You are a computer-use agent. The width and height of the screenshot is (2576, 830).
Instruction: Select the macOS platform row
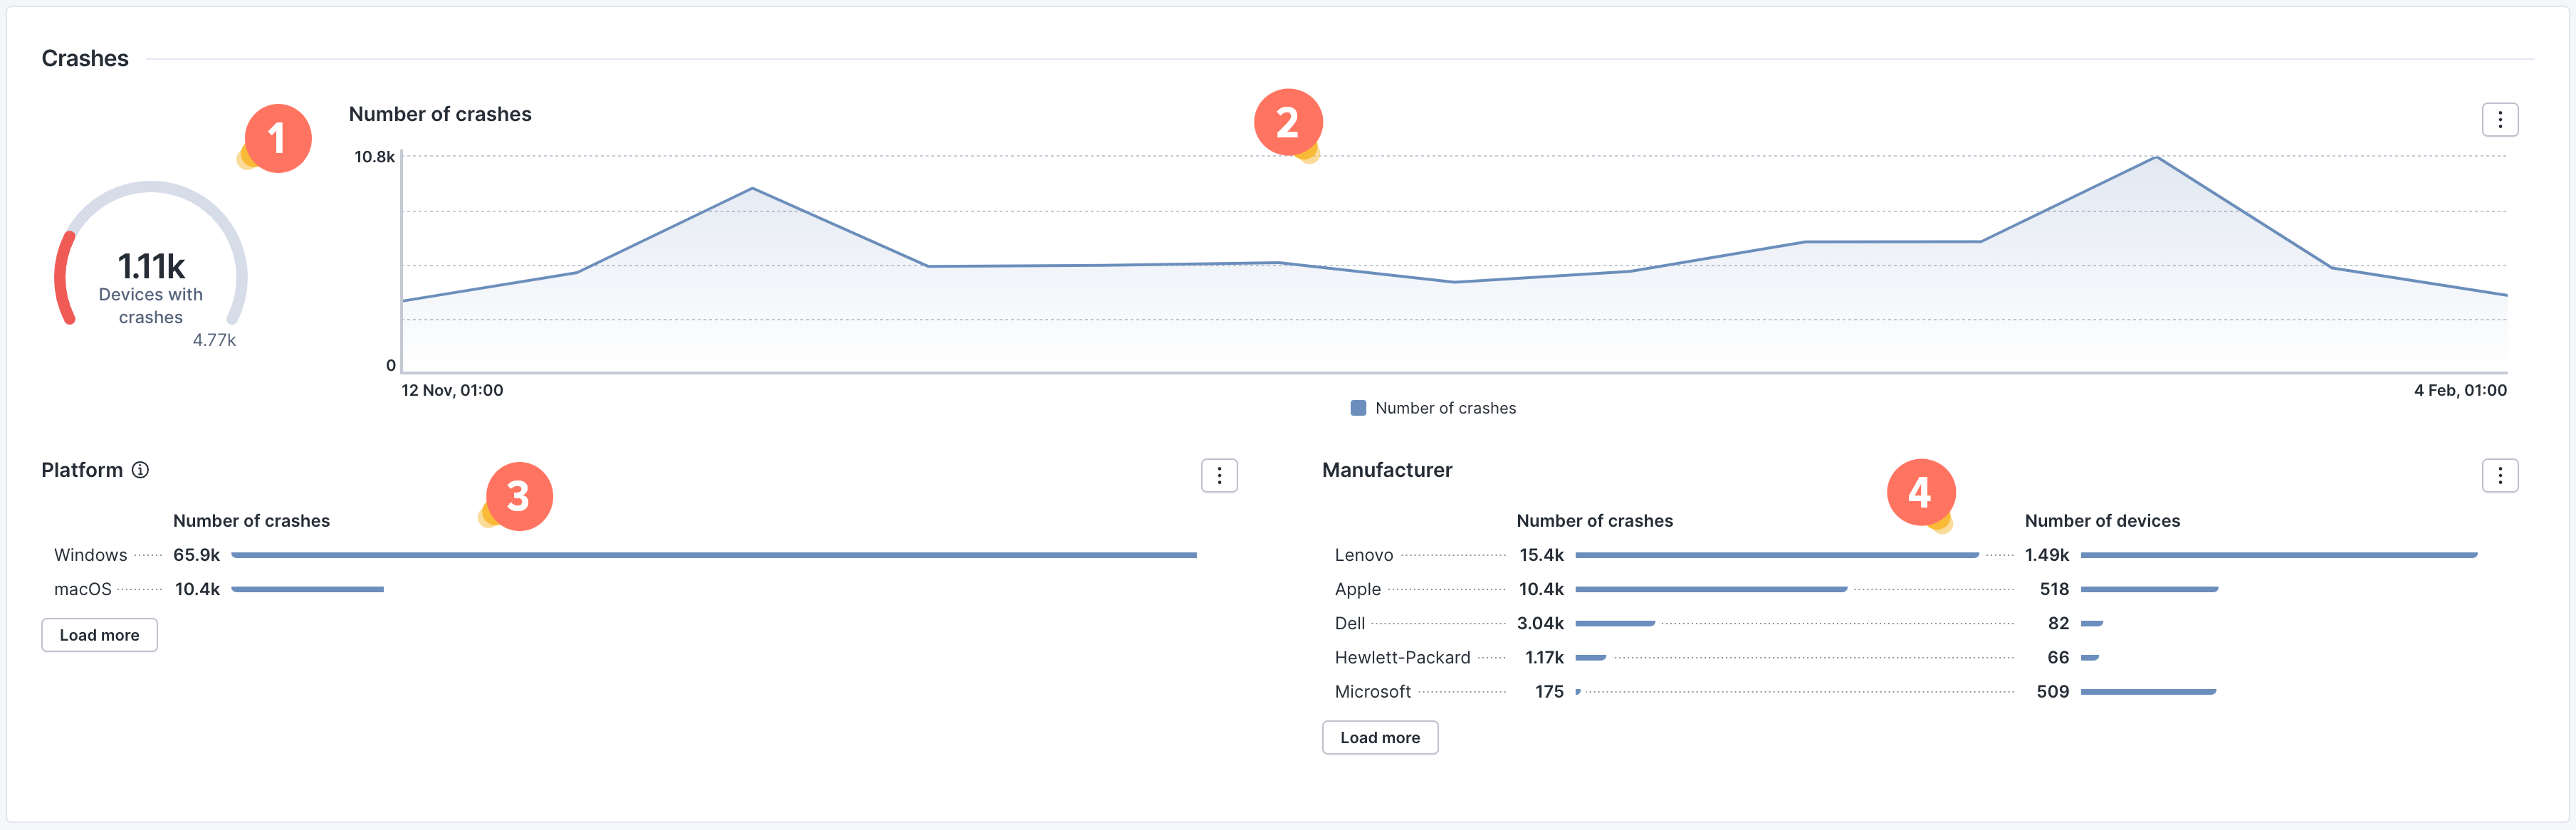[83, 589]
